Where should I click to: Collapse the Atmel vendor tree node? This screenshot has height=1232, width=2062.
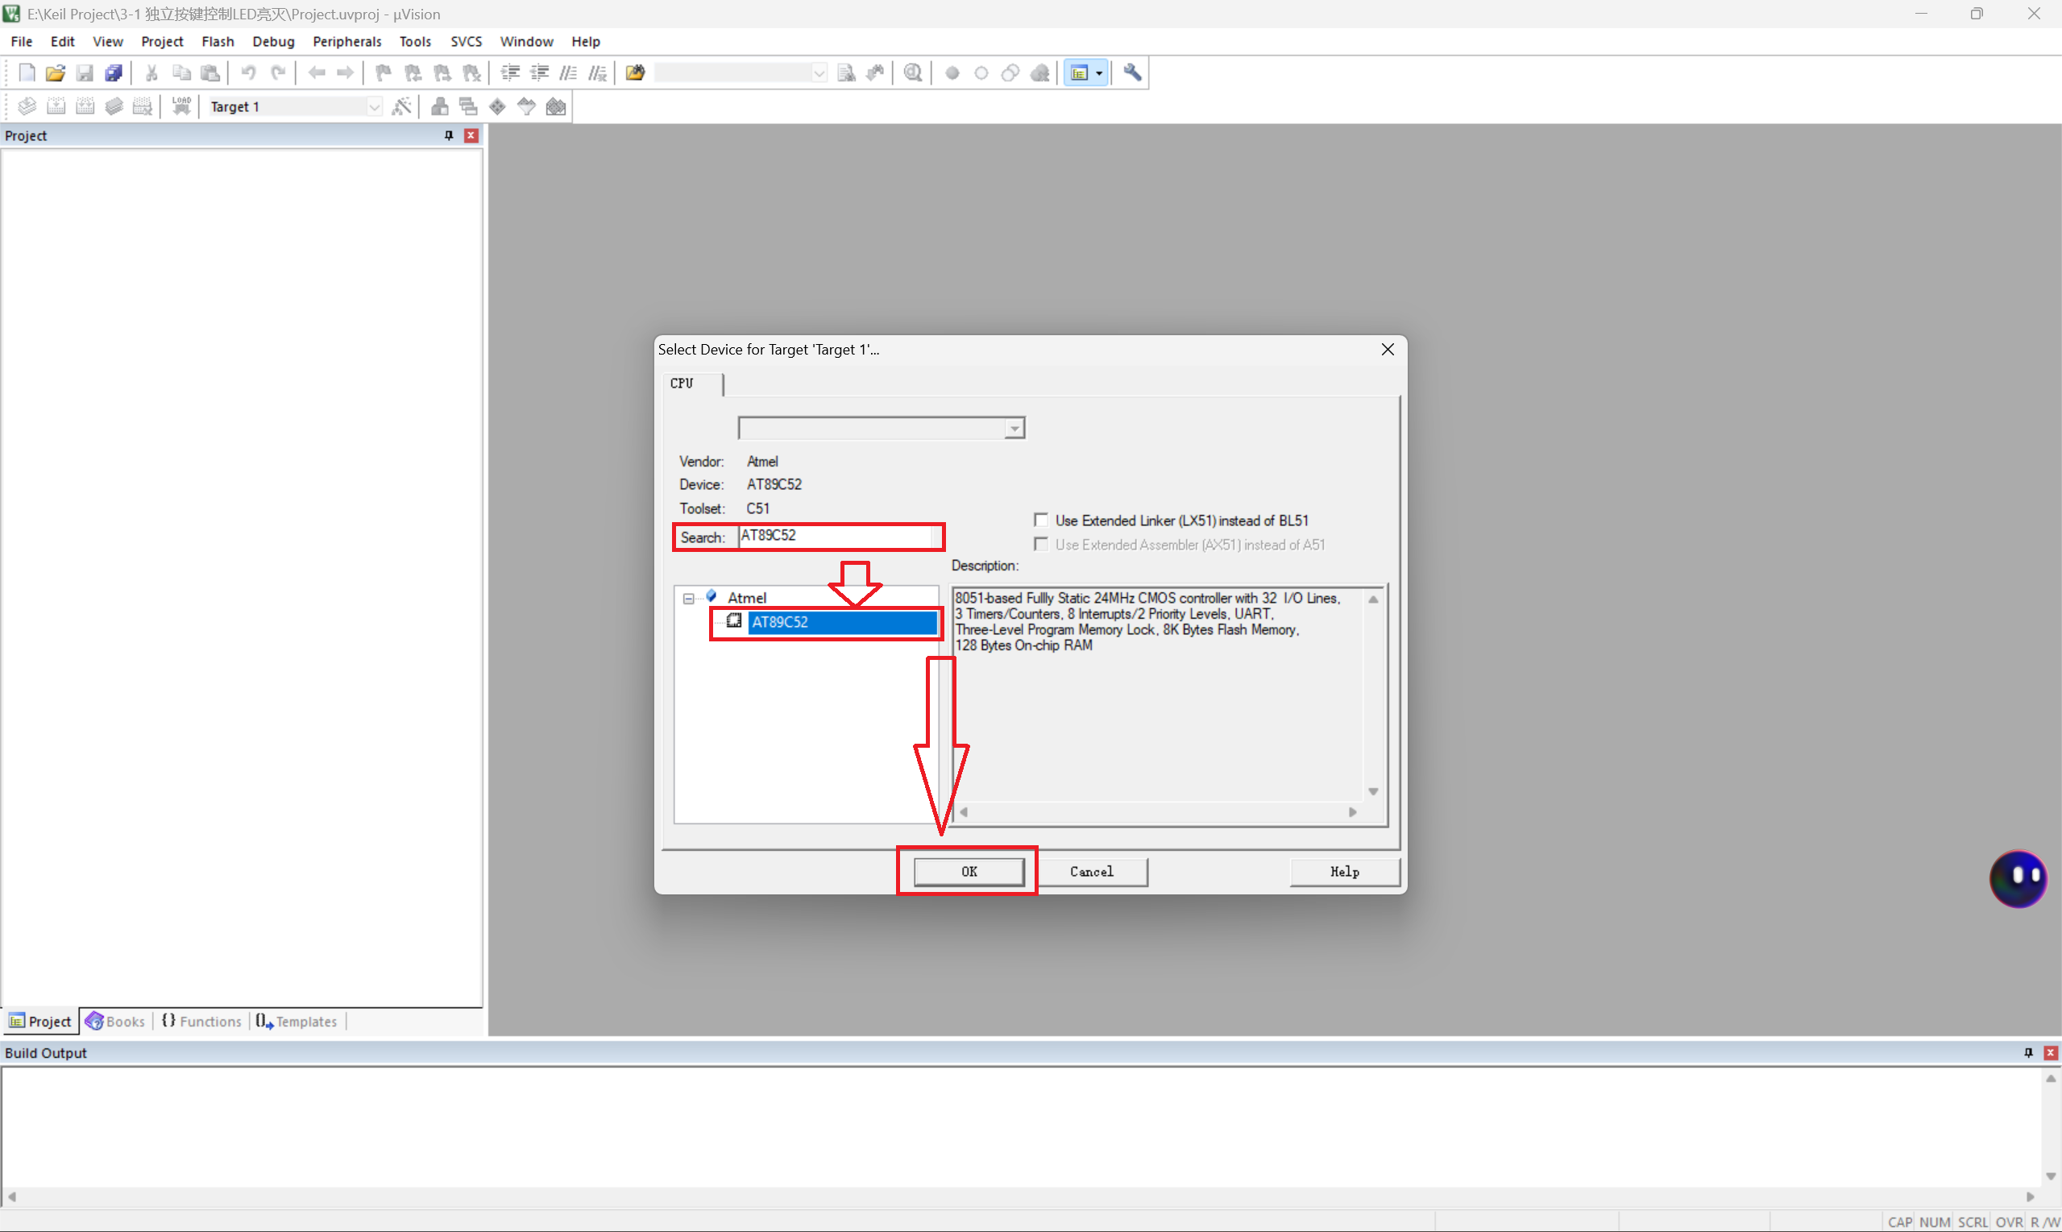point(688,598)
